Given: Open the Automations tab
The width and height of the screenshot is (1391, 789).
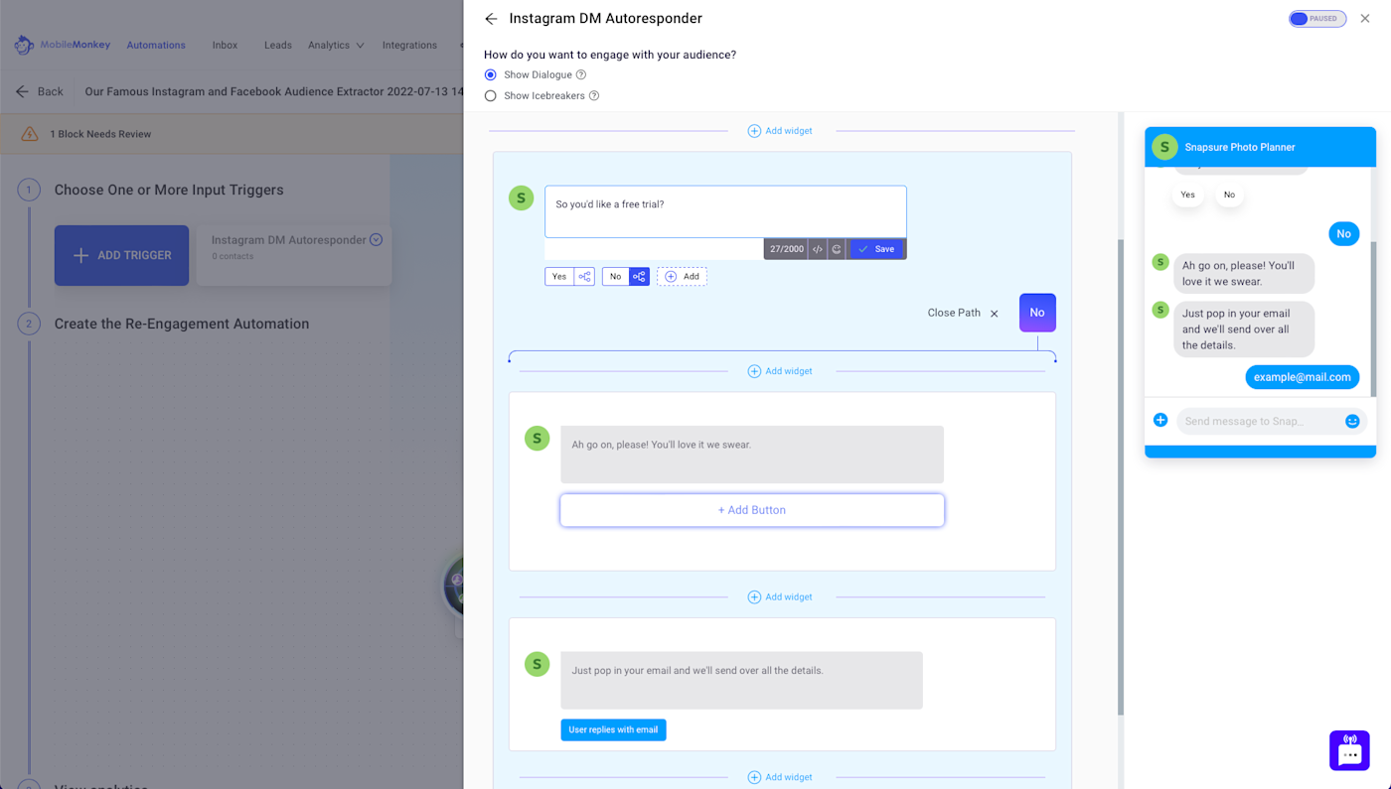Looking at the screenshot, I should pyautogui.click(x=156, y=45).
